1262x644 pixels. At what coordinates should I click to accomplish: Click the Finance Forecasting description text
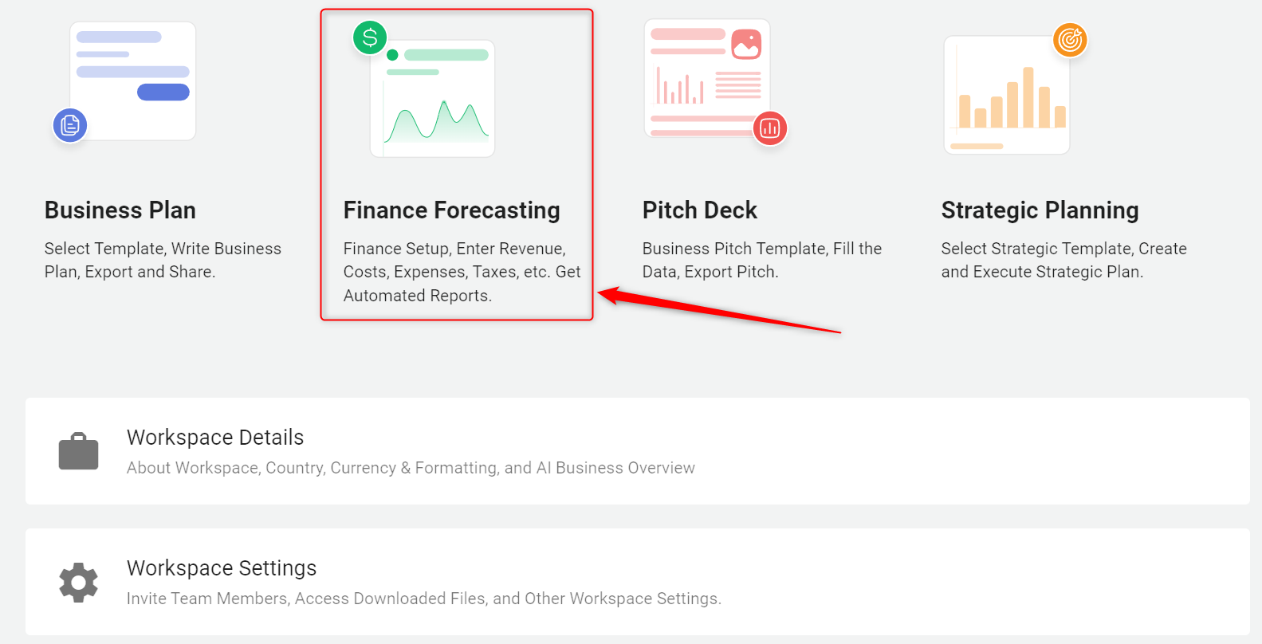[x=462, y=272]
